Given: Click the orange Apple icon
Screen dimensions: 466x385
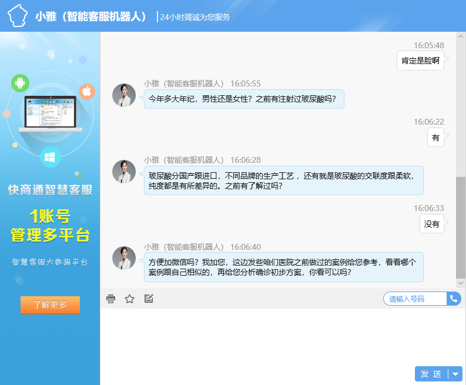Looking at the screenshot, I should point(87,91).
